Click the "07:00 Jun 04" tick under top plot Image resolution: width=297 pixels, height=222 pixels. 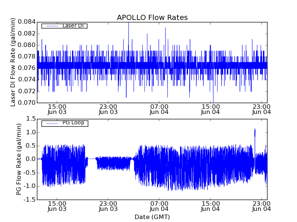(x=159, y=109)
